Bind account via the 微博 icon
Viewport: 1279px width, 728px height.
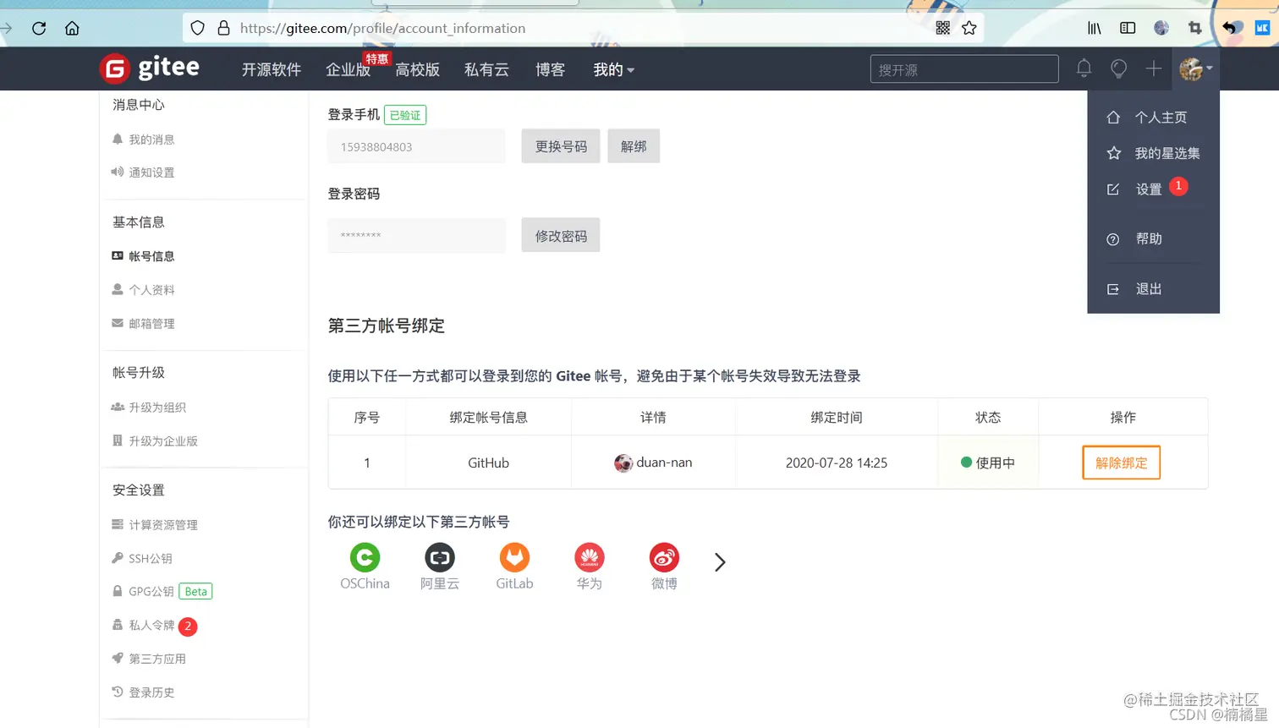(663, 558)
